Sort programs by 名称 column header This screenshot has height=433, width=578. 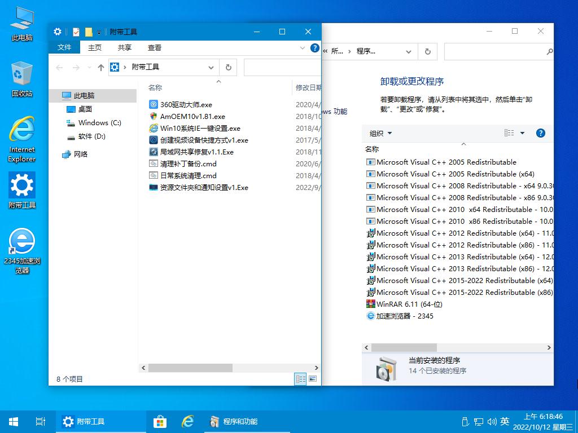tap(372, 149)
